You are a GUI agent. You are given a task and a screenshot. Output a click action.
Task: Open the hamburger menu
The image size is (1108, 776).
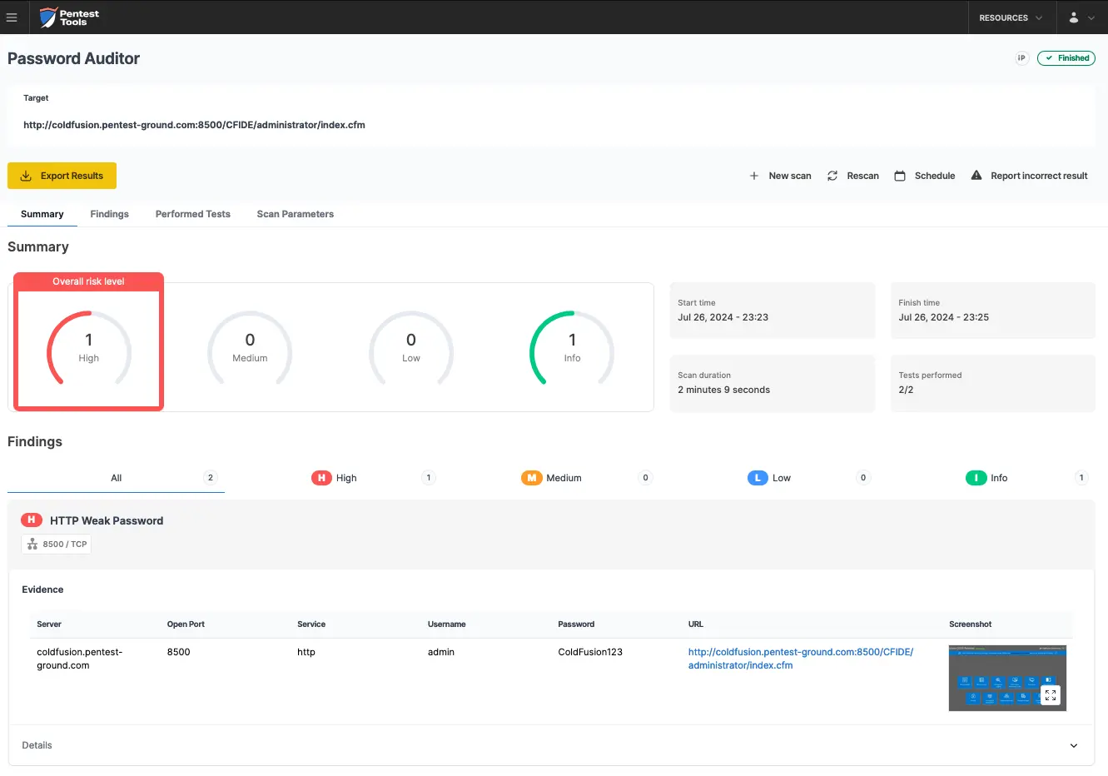pyautogui.click(x=12, y=17)
